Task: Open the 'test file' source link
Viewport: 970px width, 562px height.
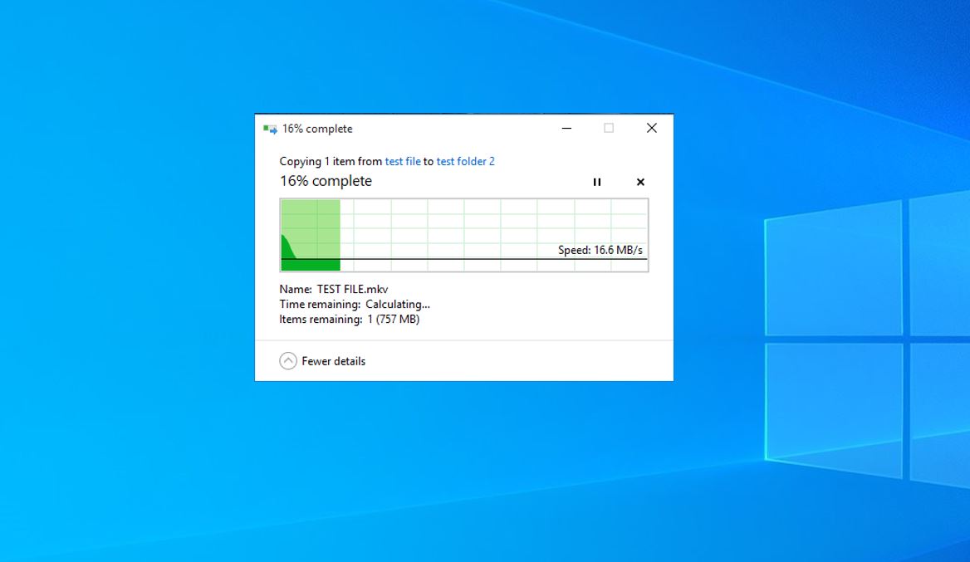Action: click(x=403, y=161)
